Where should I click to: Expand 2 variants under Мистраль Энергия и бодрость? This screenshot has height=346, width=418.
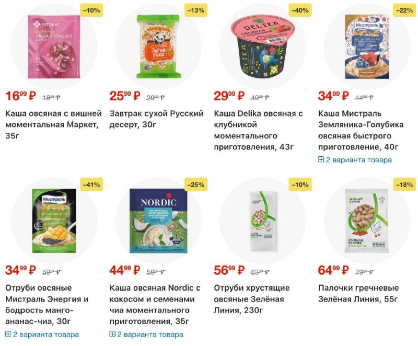point(42,334)
